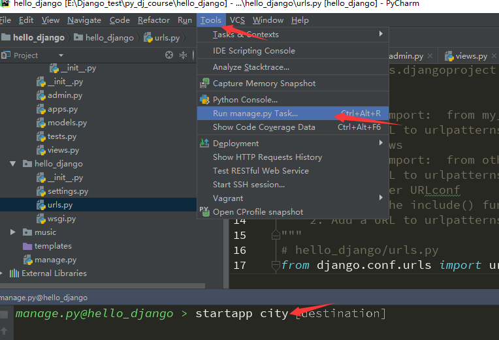Open the Window menu
The height and width of the screenshot is (340, 499).
pyautogui.click(x=268, y=20)
